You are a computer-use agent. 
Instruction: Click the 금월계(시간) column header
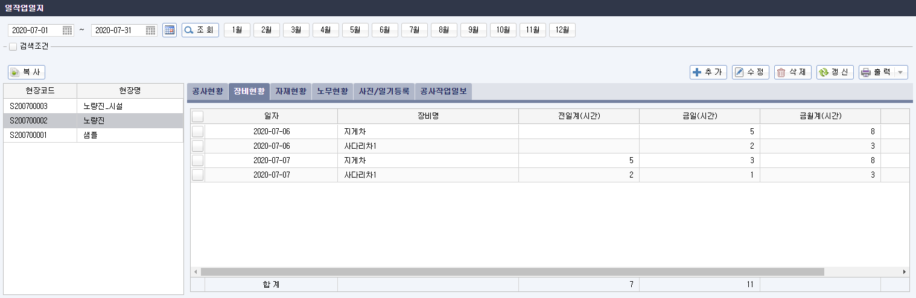tap(820, 116)
